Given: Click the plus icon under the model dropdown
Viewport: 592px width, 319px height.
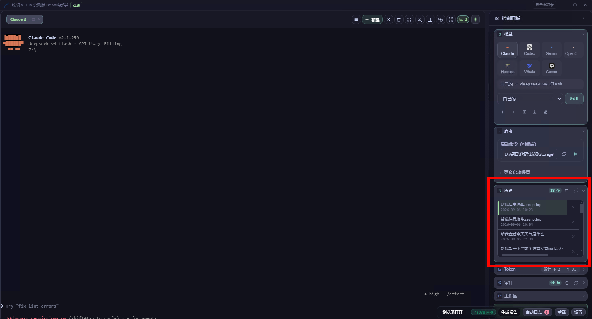Looking at the screenshot, I should coord(513,112).
